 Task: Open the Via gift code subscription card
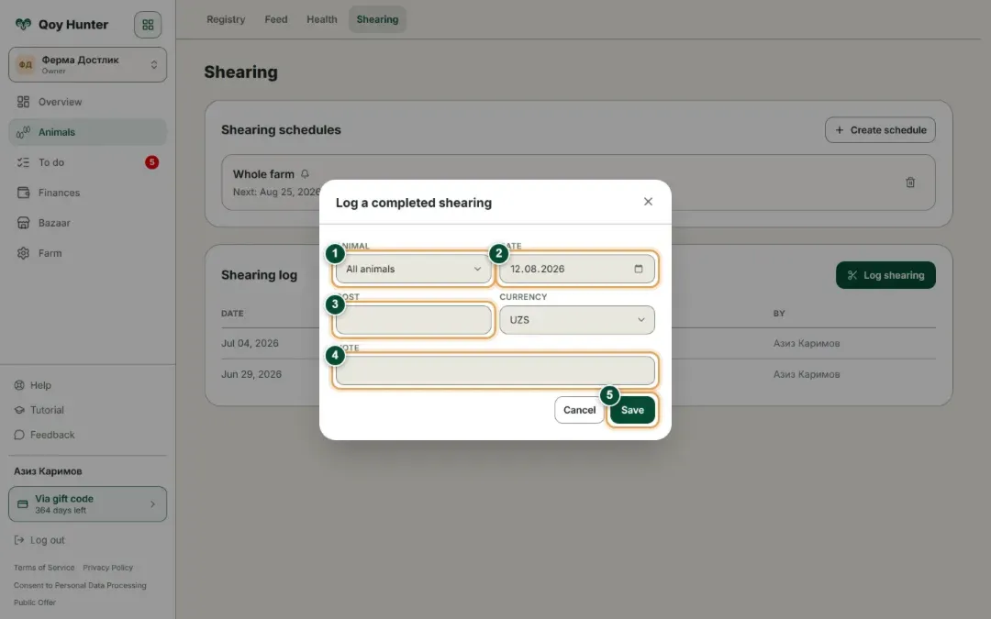[87, 504]
